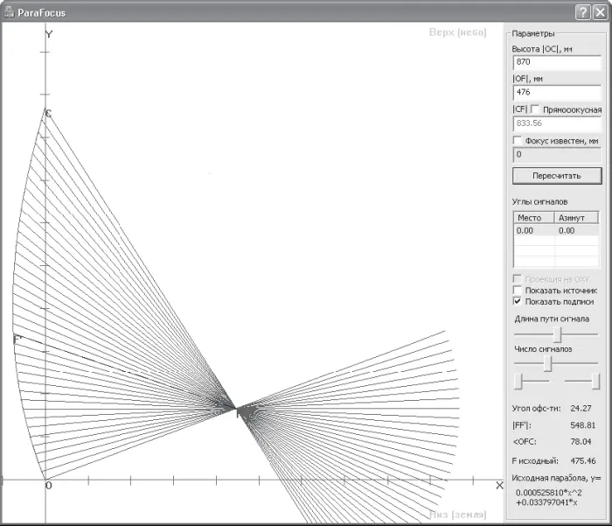The height and width of the screenshot is (526, 612).
Task: Click the point C label on plot
Action: pyautogui.click(x=48, y=114)
